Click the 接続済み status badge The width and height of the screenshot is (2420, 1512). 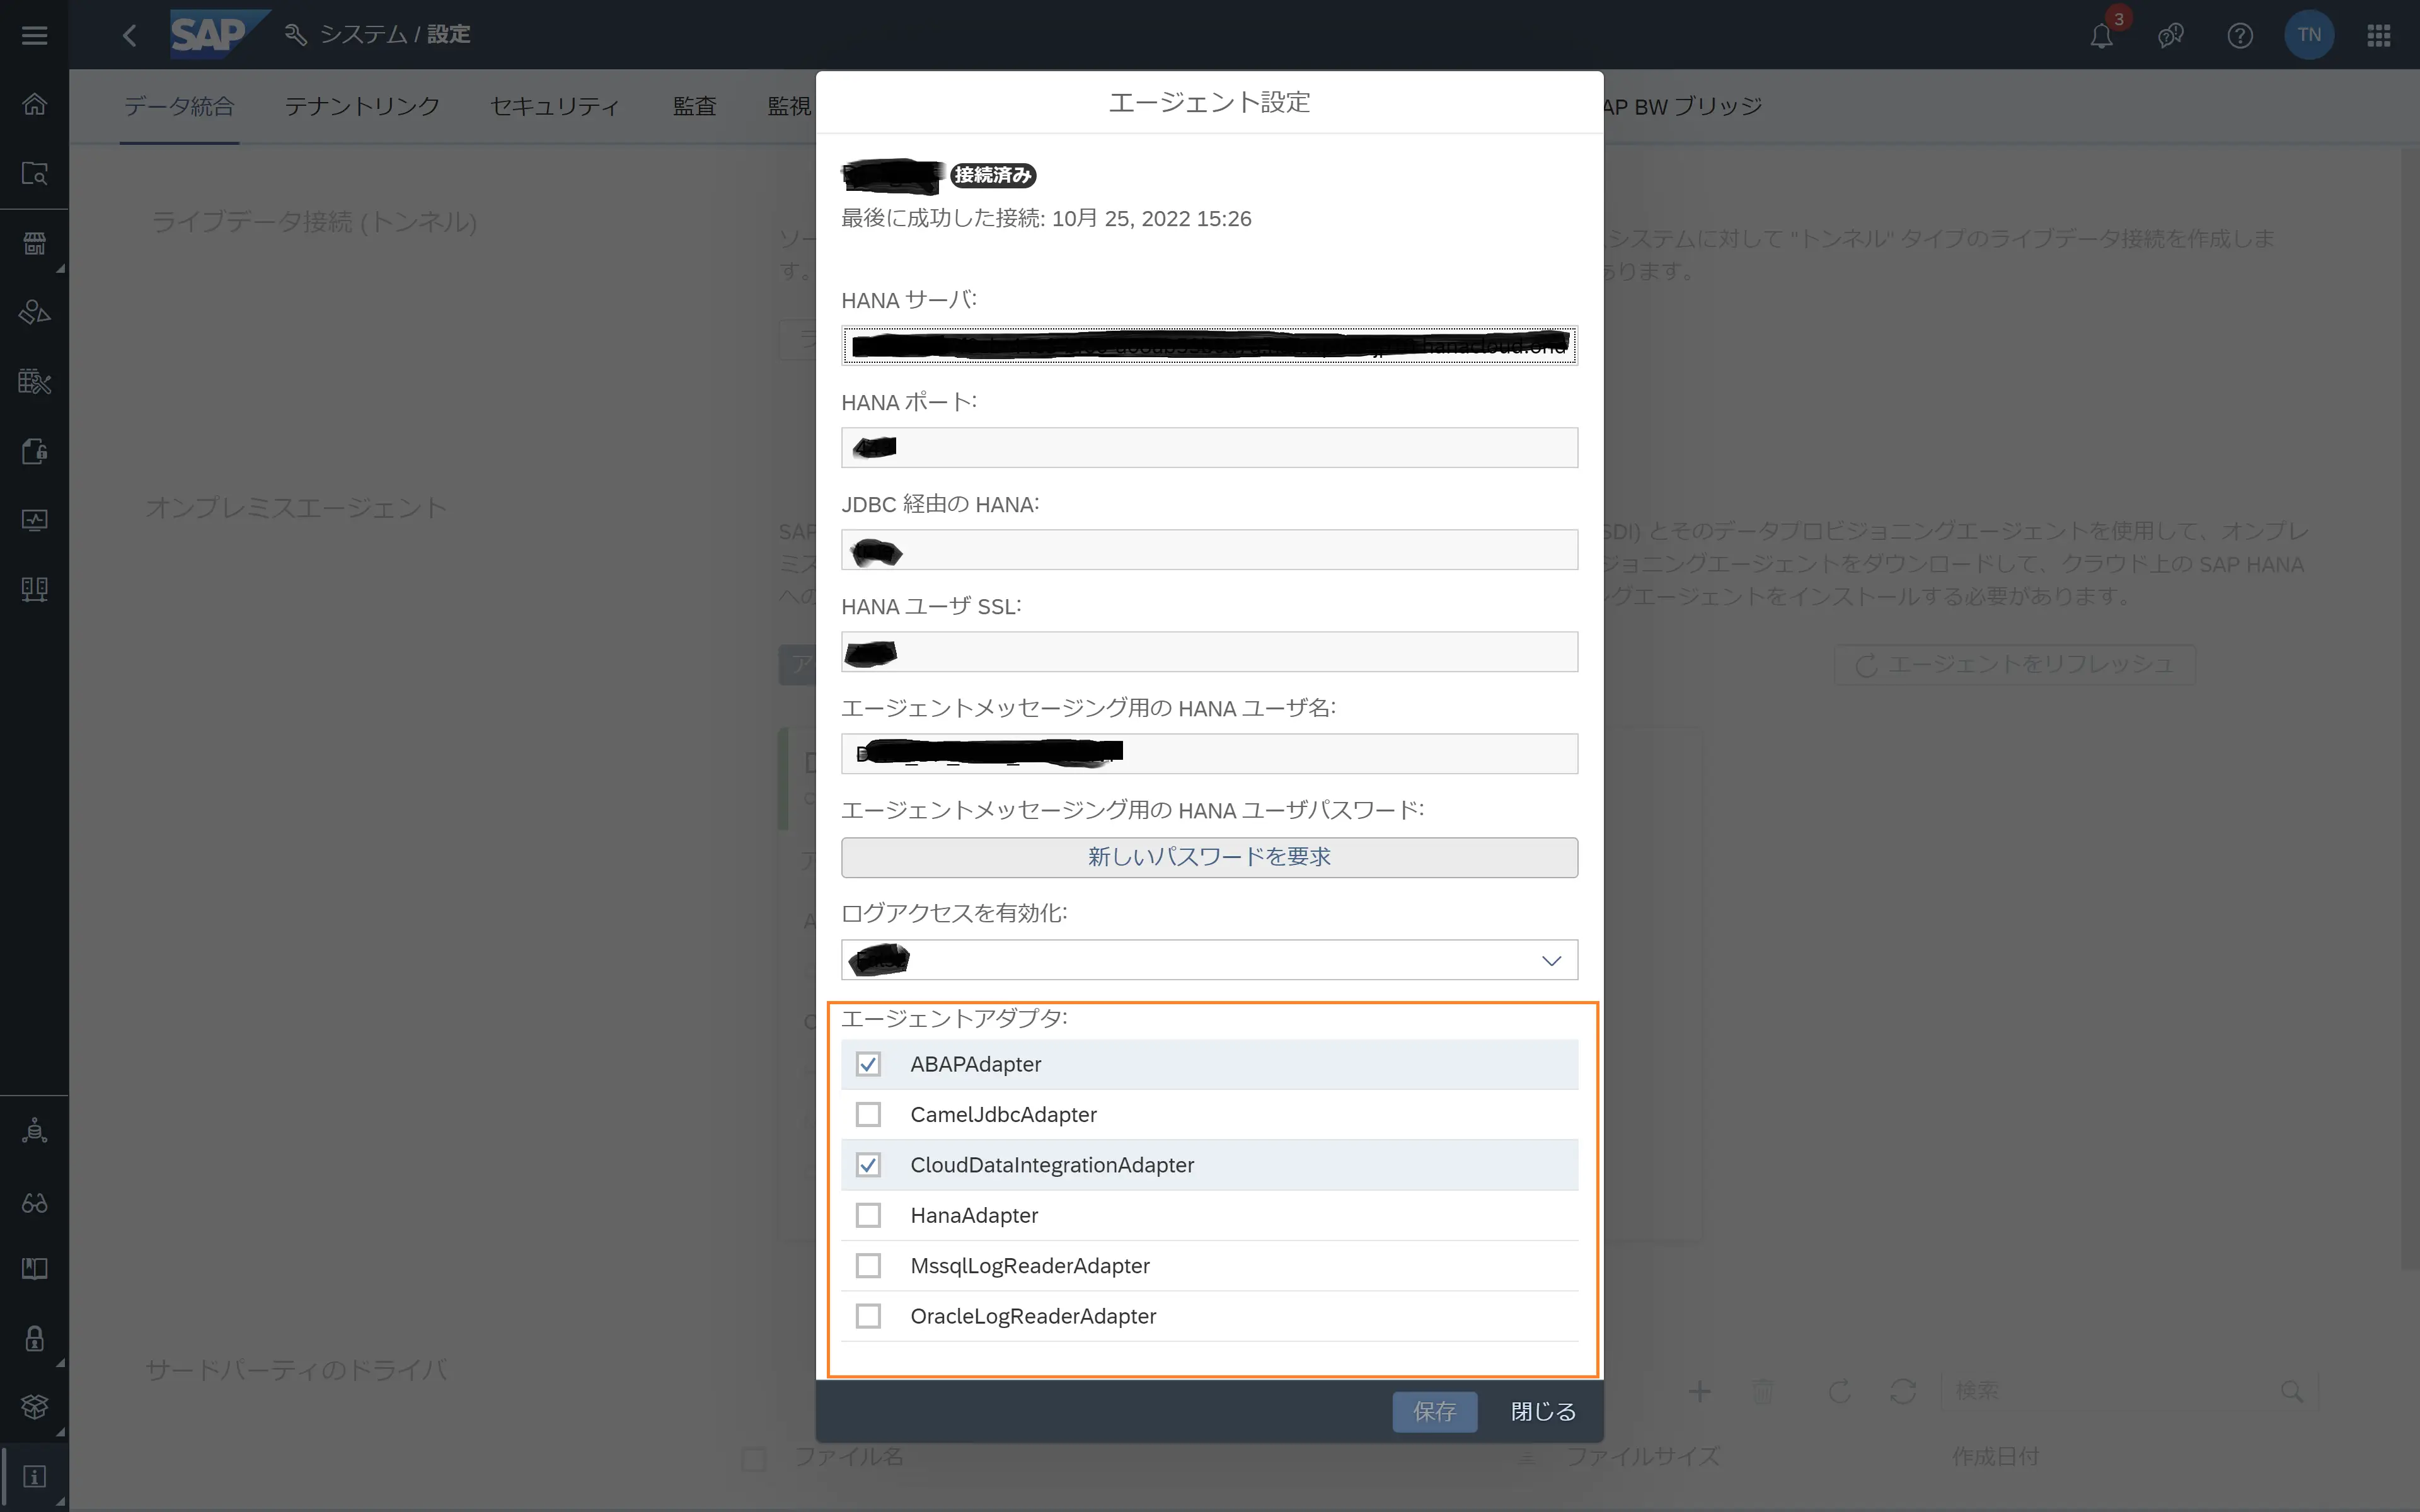coord(992,175)
